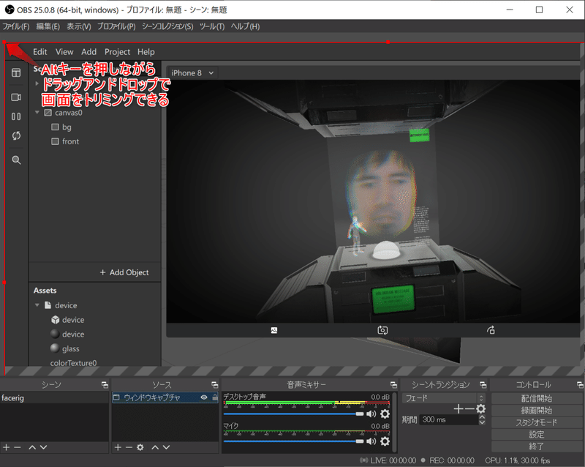Viewport: 585px width, 467px height.
Task: Click the pause icon in the left sidebar
Action: 16,116
